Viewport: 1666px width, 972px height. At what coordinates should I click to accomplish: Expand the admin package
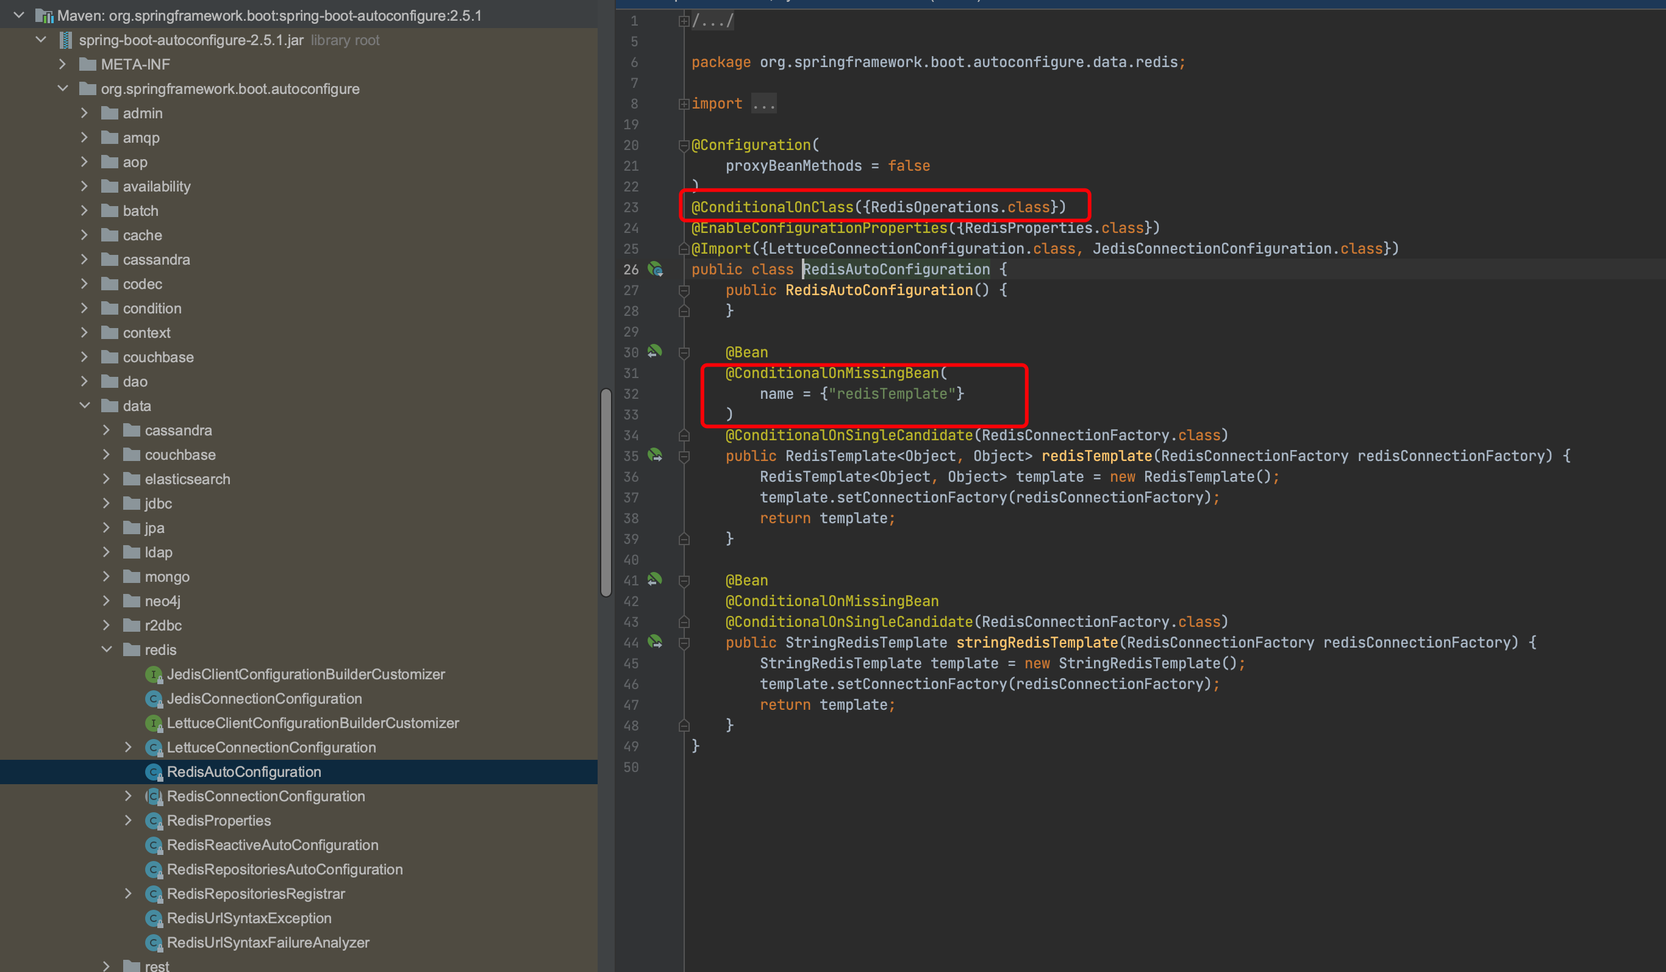[x=84, y=113]
